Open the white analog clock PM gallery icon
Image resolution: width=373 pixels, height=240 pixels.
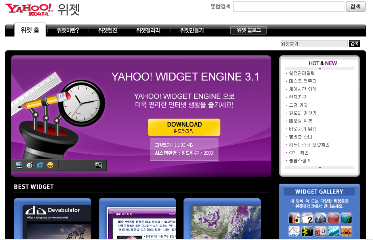click(x=294, y=231)
